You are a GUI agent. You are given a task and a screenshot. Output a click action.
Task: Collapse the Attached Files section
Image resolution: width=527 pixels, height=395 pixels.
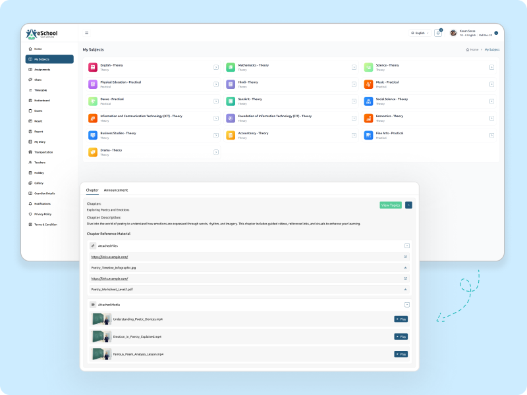(x=406, y=246)
